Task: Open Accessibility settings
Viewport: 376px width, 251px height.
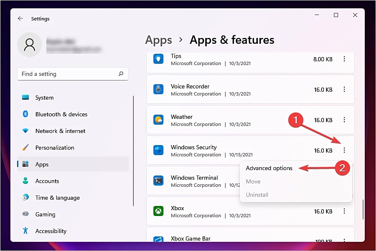Action: tap(73, 231)
